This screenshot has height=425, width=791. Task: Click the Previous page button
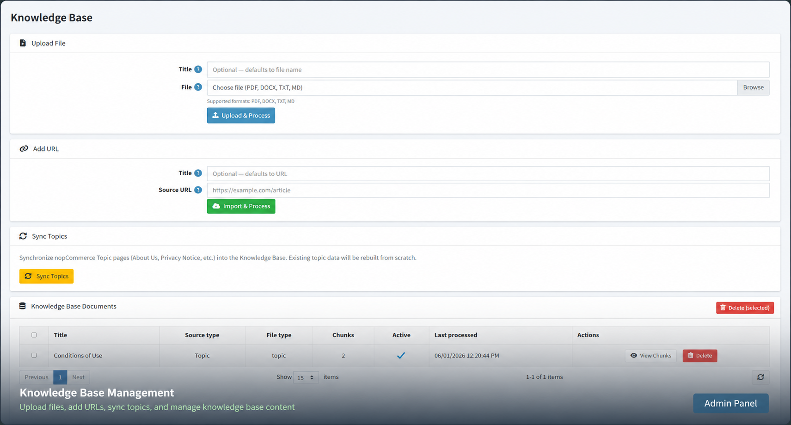tap(37, 377)
